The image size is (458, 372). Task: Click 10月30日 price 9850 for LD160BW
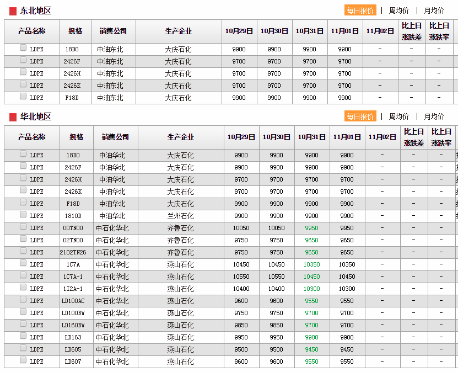click(x=276, y=325)
